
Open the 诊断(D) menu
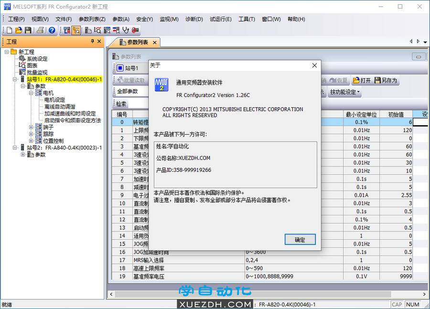194,19
